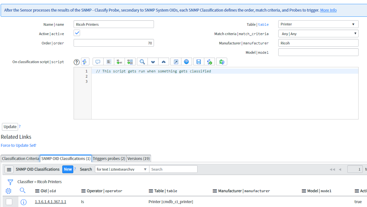Click Classifier = Ricoh Printers breadcrumb
Screen dimensions: 367x207
tap(40, 182)
